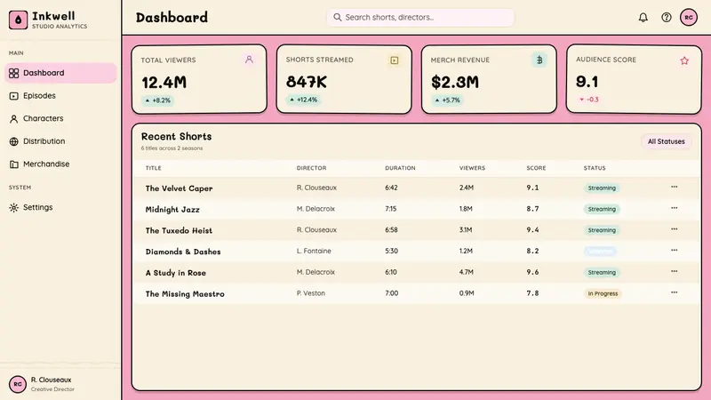Open Diamonds & Dashes title
711x400 pixels.
tap(183, 252)
